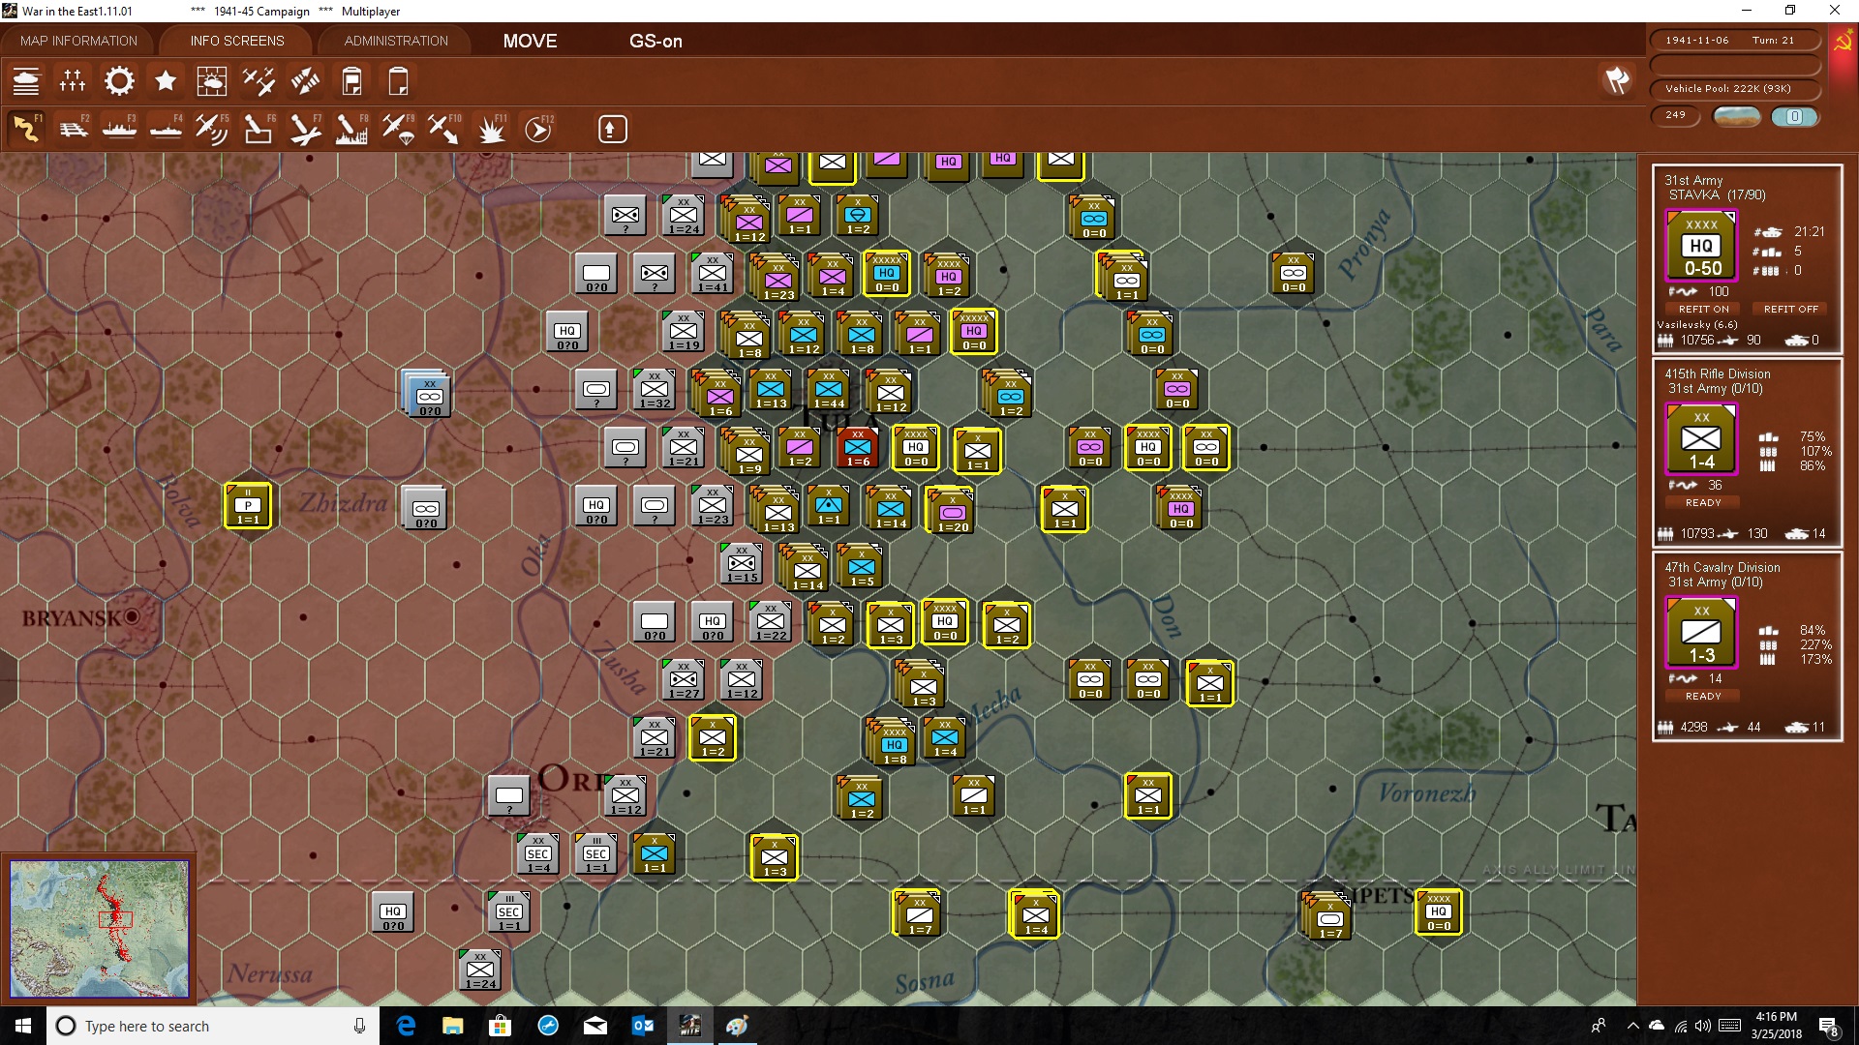Open the 31st Army name link
The image size is (1859, 1045).
pos(1693,180)
